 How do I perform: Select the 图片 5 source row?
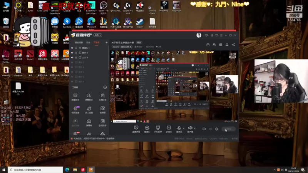[89, 77]
